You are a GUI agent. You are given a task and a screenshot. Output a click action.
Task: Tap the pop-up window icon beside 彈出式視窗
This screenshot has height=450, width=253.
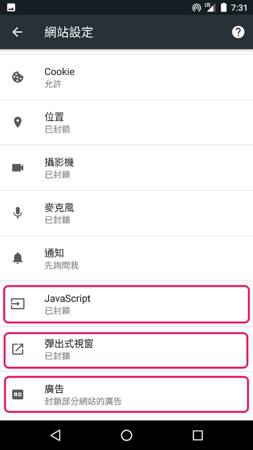coord(18,349)
